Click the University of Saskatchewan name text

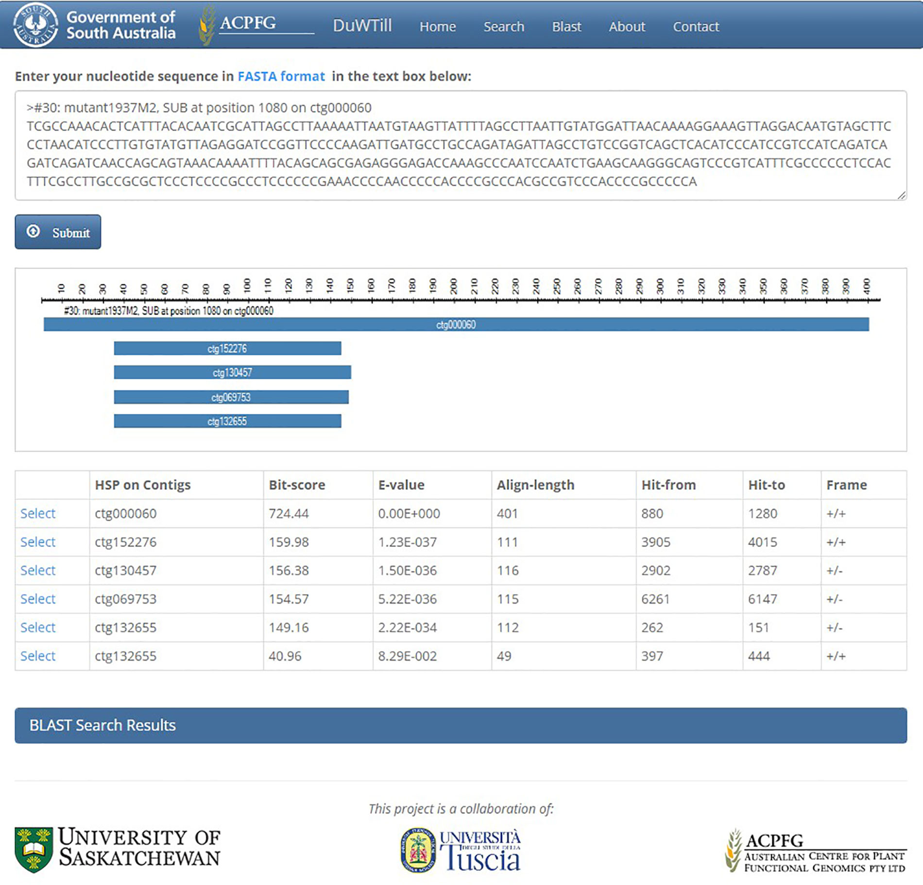coord(139,848)
